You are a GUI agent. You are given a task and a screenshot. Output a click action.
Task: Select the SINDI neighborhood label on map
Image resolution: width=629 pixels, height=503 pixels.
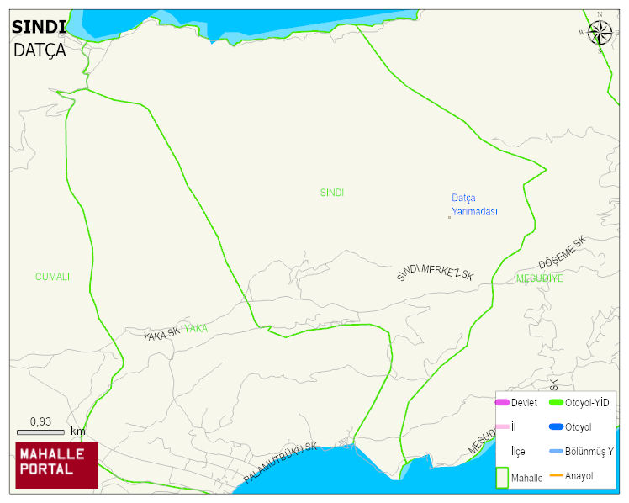coord(332,193)
